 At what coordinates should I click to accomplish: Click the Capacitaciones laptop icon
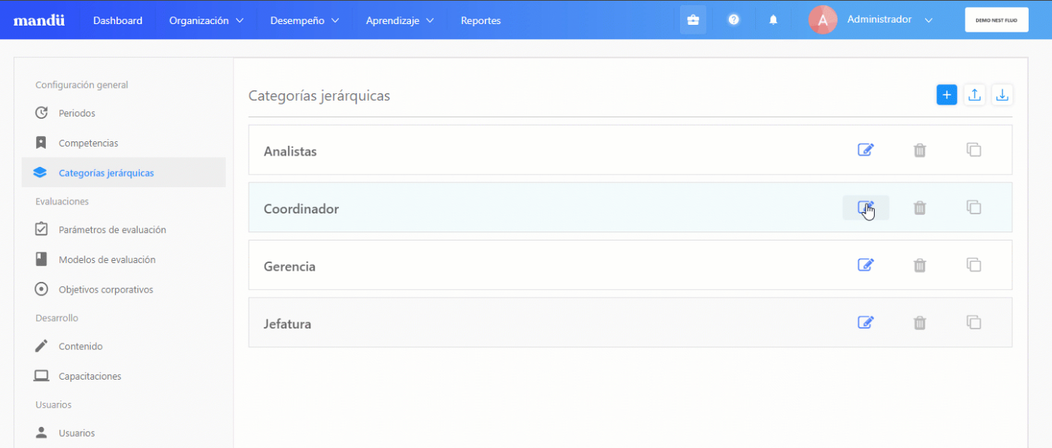coord(41,376)
